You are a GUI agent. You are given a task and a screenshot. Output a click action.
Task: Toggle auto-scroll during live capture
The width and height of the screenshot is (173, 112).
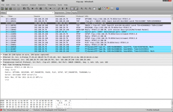[x=76, y=9]
